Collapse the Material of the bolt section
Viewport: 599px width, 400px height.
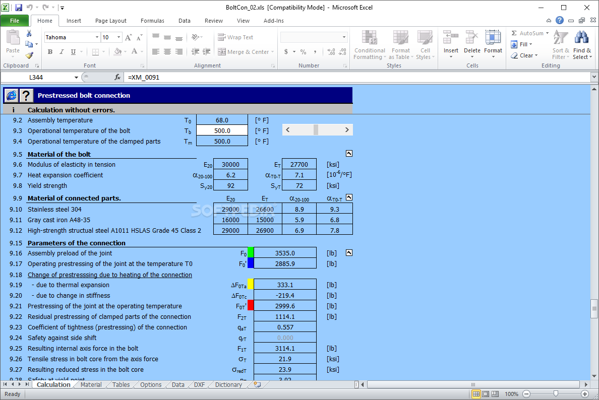pos(349,154)
